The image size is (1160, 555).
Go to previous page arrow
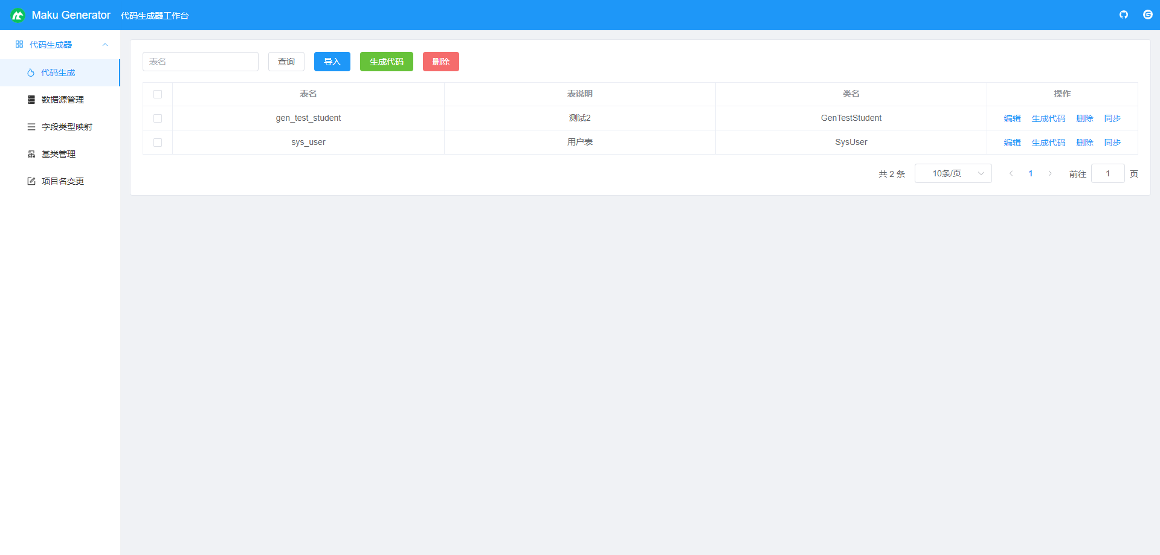pyautogui.click(x=1011, y=173)
